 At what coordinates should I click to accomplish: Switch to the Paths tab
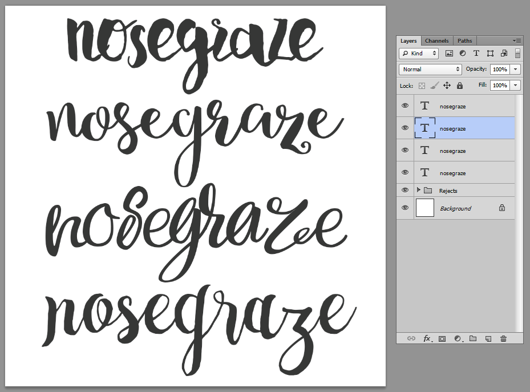(465, 41)
